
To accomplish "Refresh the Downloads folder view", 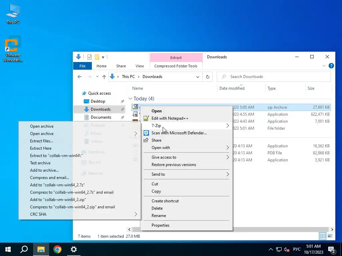I will click(x=208, y=77).
